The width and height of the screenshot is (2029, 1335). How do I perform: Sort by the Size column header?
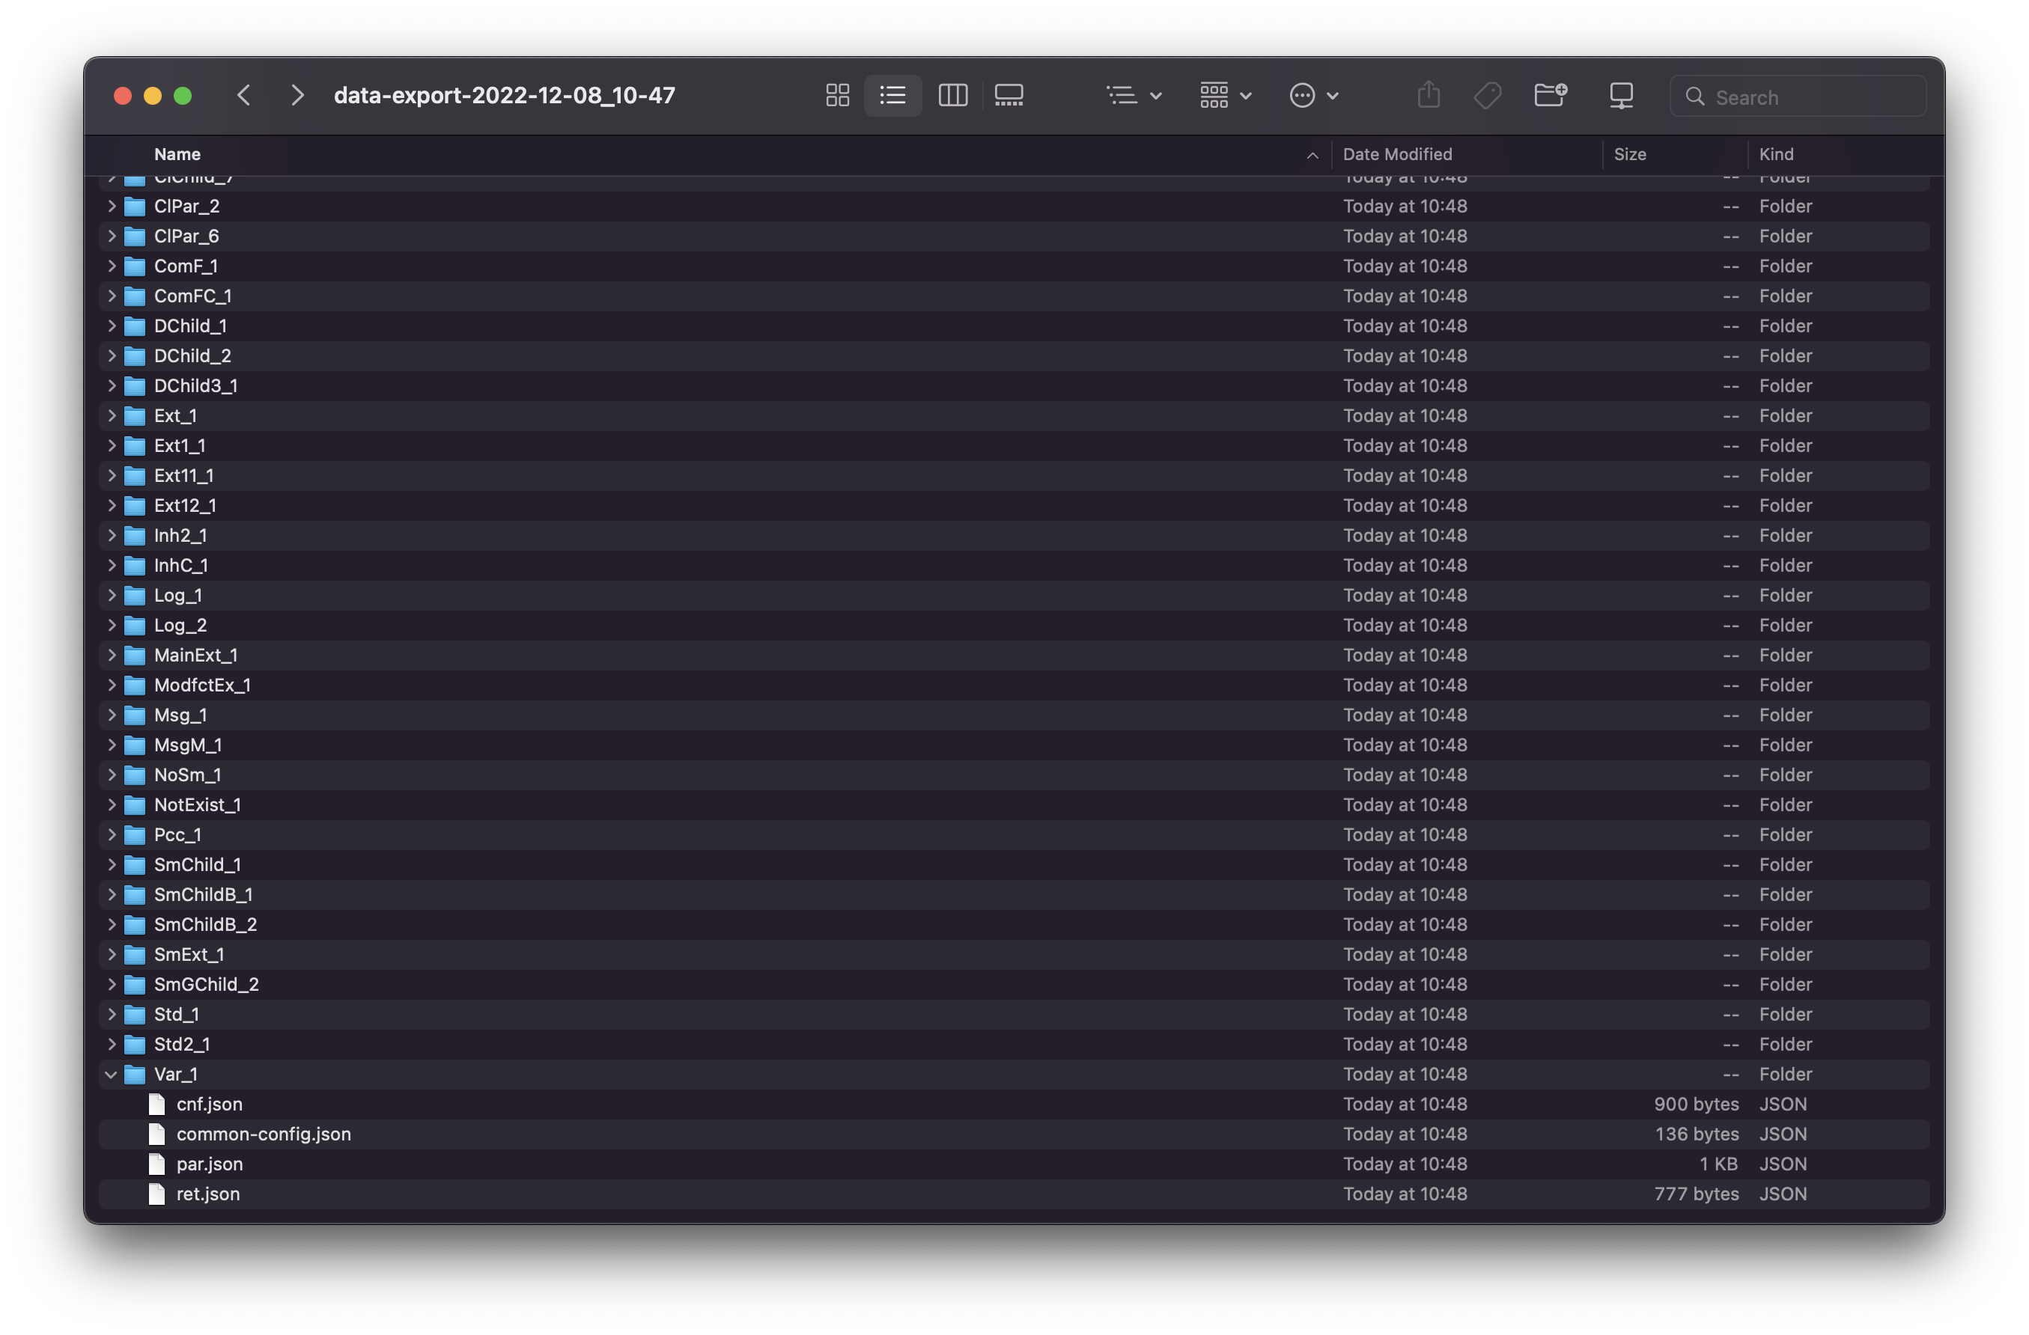coord(1629,154)
